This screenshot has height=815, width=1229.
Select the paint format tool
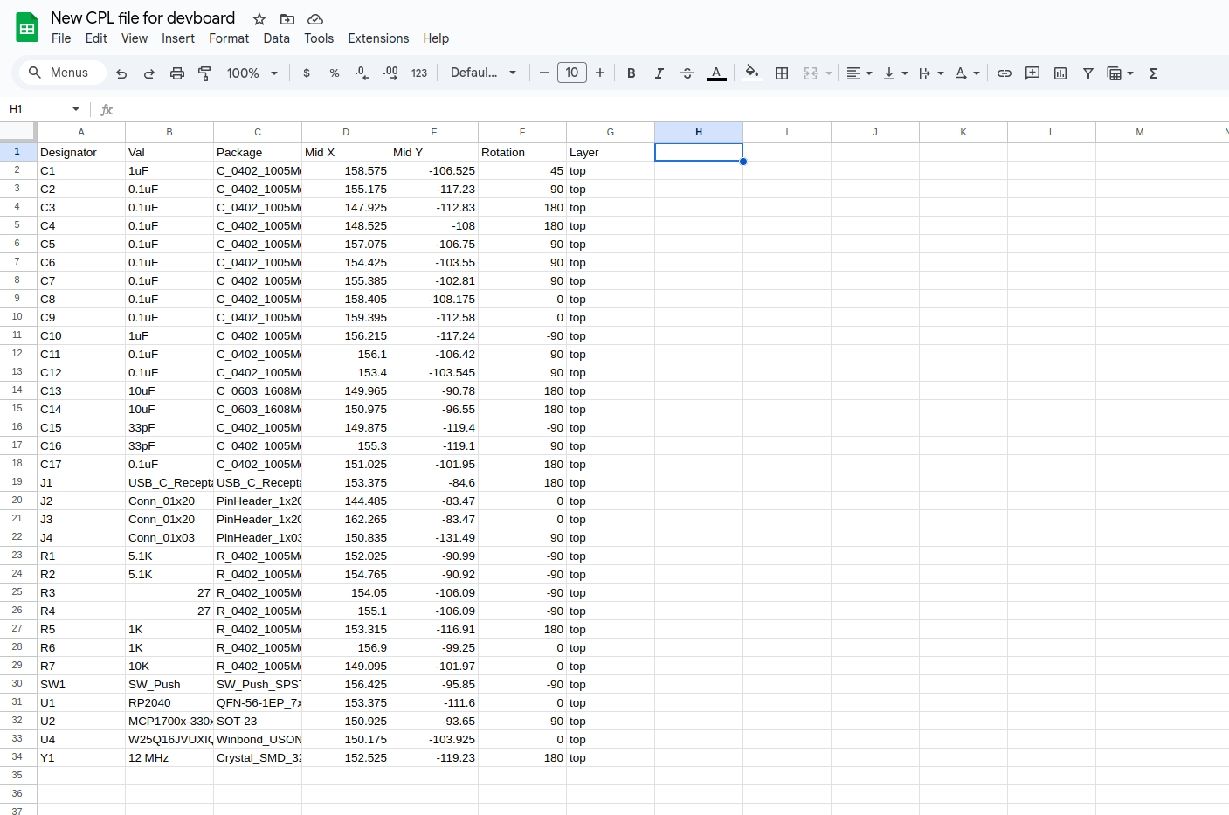[204, 73]
